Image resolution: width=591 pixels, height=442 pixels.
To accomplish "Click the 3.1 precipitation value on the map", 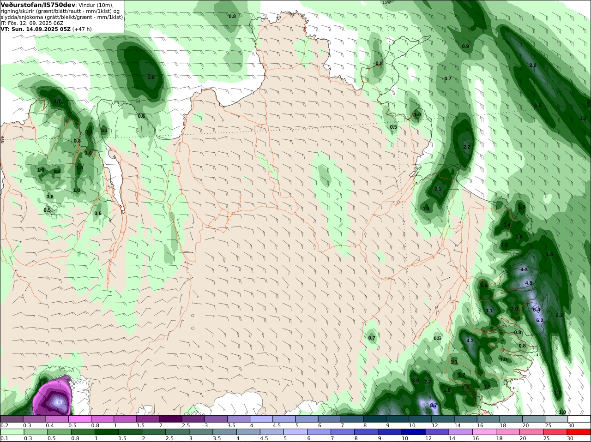I will [x=489, y=311].
